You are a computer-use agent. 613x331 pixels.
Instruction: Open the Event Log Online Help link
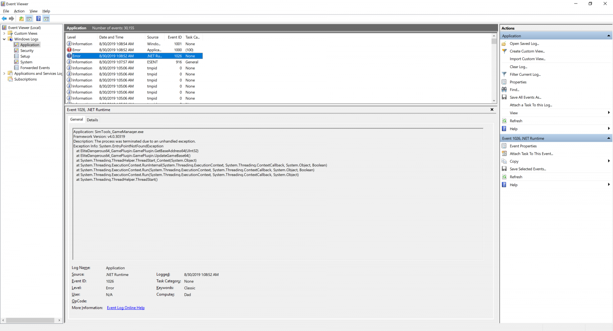pyautogui.click(x=126, y=308)
